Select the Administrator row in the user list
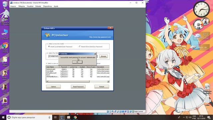The image size is (213, 120). point(78,69)
